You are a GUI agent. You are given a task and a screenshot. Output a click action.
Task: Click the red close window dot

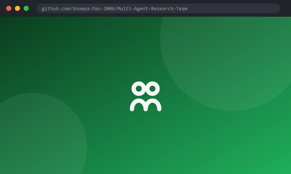click(9, 8)
